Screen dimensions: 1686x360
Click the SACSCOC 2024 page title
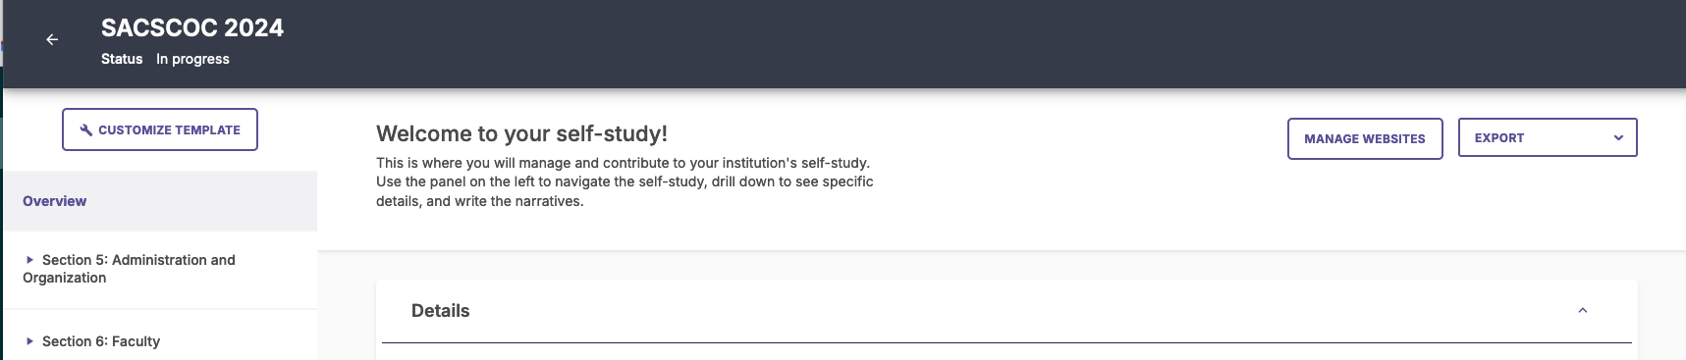tap(192, 27)
